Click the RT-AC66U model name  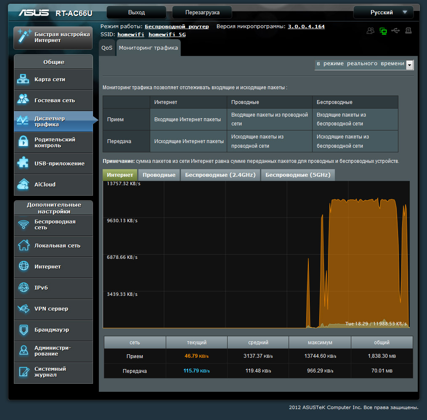click(74, 13)
